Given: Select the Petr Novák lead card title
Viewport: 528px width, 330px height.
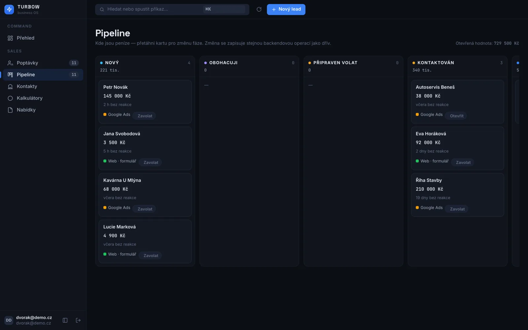Looking at the screenshot, I should click(115, 87).
